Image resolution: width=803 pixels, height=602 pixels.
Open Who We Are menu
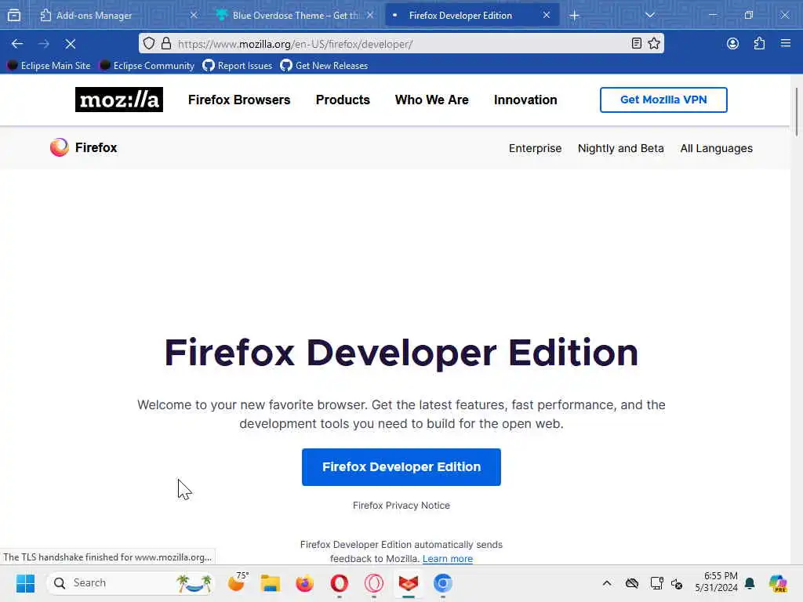tap(432, 100)
